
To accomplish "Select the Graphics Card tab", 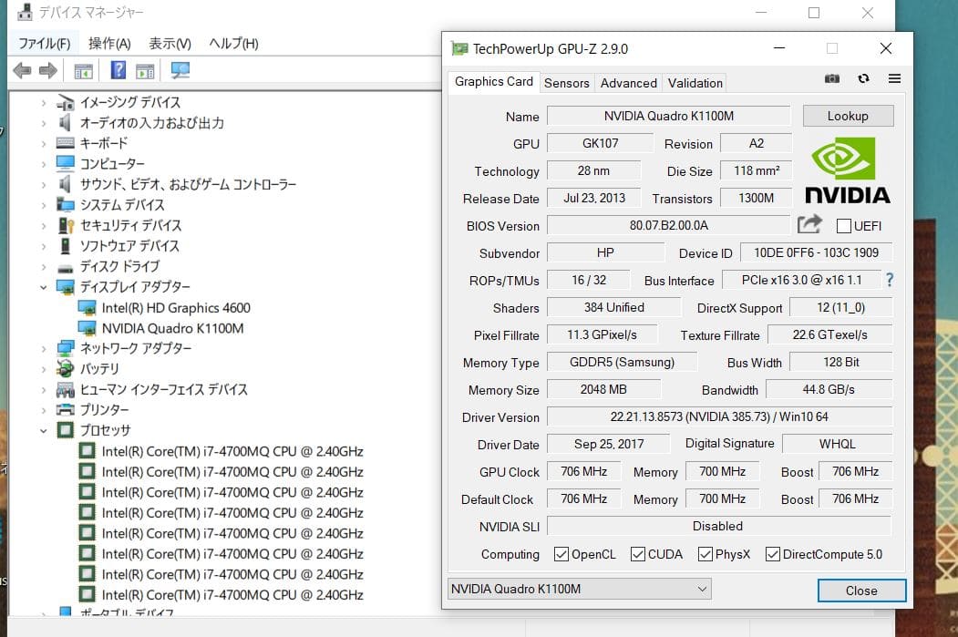I will tap(494, 82).
